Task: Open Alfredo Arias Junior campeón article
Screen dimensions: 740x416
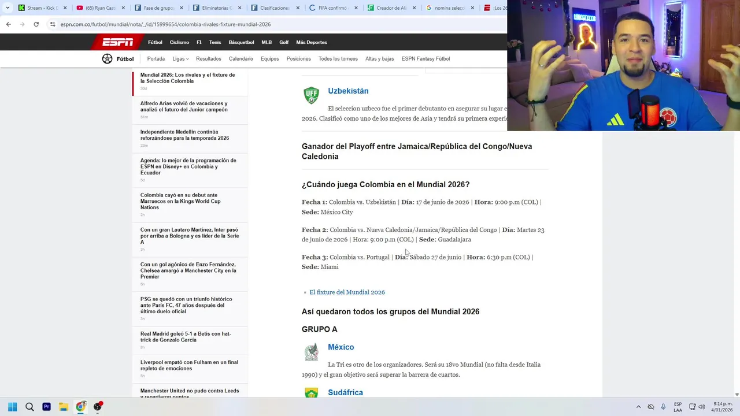Action: 184,106
